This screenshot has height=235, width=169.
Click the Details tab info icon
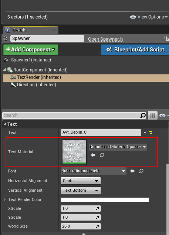click(x=8, y=30)
